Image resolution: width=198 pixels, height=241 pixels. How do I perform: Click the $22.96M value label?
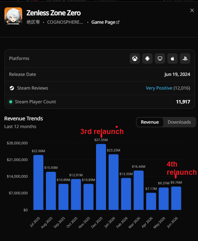[38, 151]
